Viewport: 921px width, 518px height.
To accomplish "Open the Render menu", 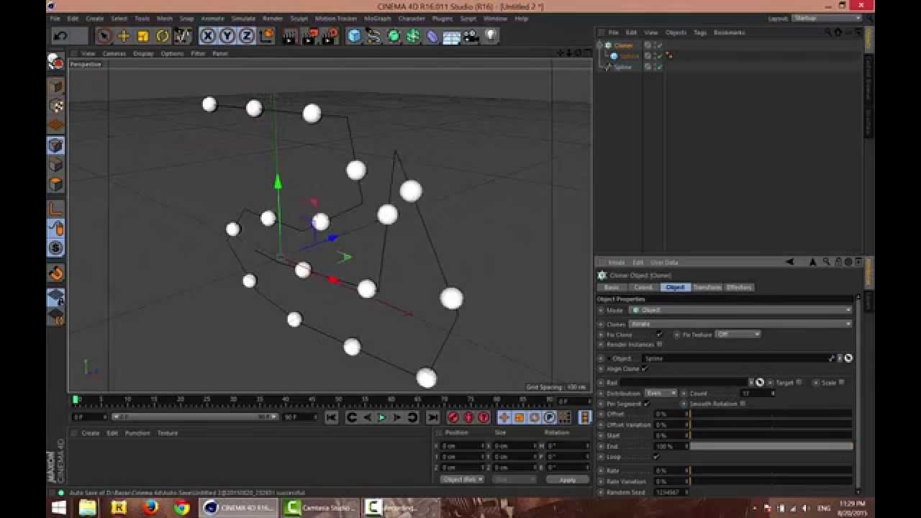I will (x=273, y=18).
